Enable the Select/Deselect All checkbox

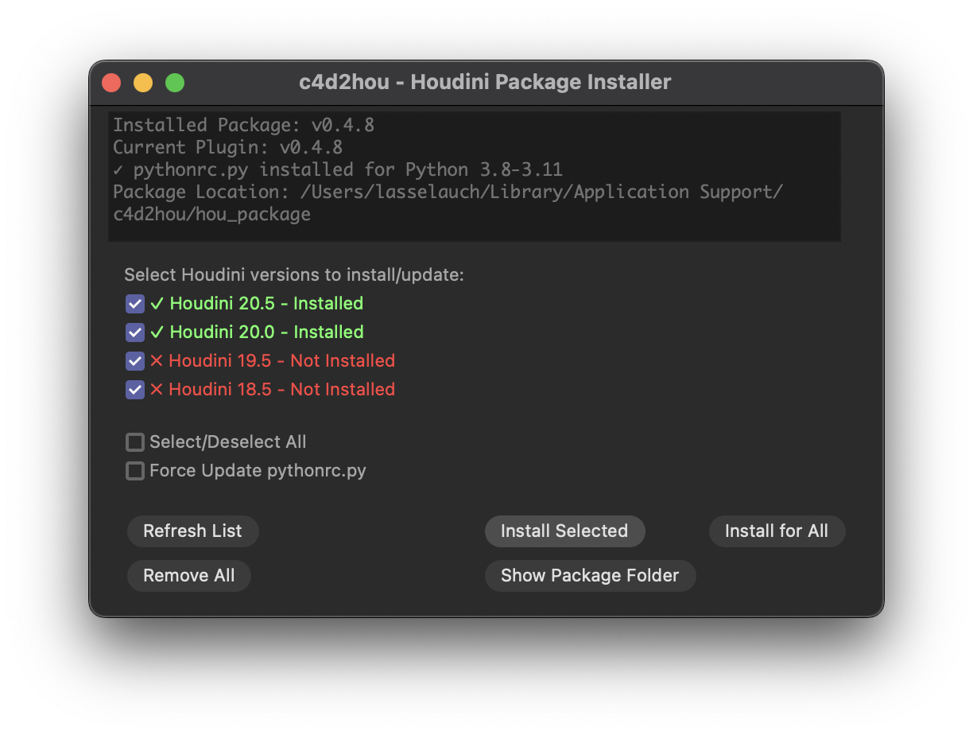pos(135,442)
